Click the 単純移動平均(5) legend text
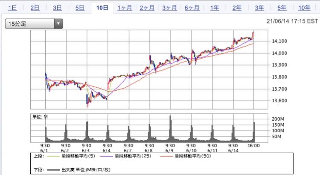Image resolution: width=320 pixels, height=175 pixels. pos(79,156)
